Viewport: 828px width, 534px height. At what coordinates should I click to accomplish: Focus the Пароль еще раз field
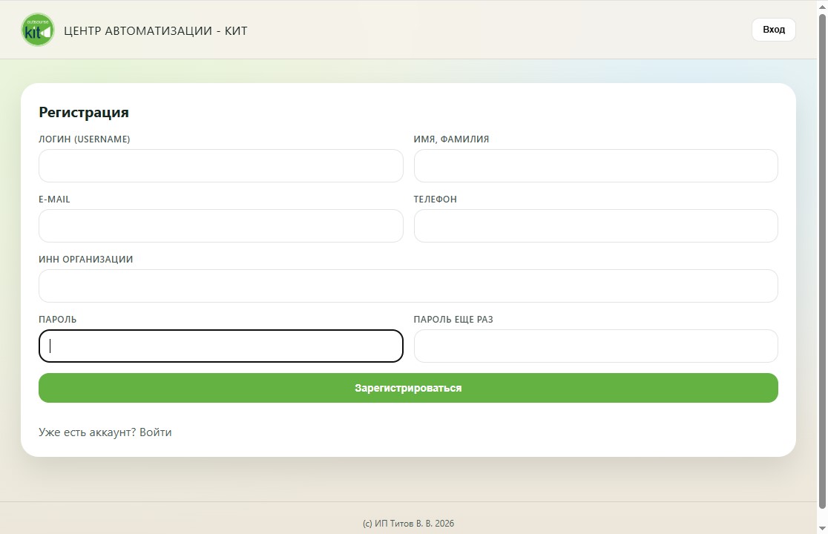[595, 346]
